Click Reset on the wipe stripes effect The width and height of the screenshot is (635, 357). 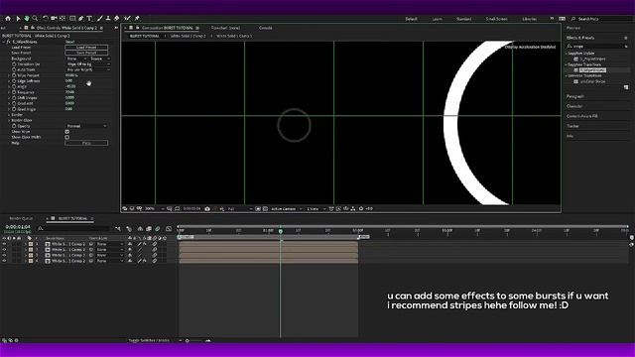click(x=69, y=42)
